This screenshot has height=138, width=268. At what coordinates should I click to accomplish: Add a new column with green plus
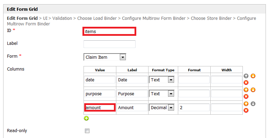pos(86,118)
